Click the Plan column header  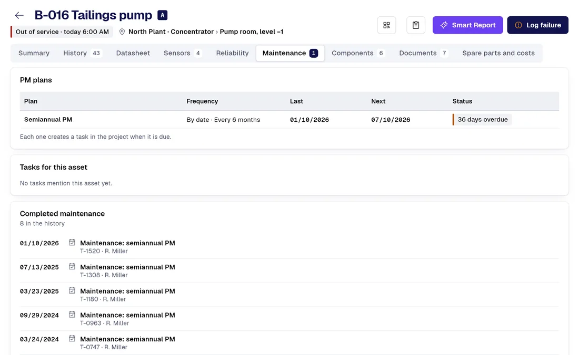coord(31,101)
